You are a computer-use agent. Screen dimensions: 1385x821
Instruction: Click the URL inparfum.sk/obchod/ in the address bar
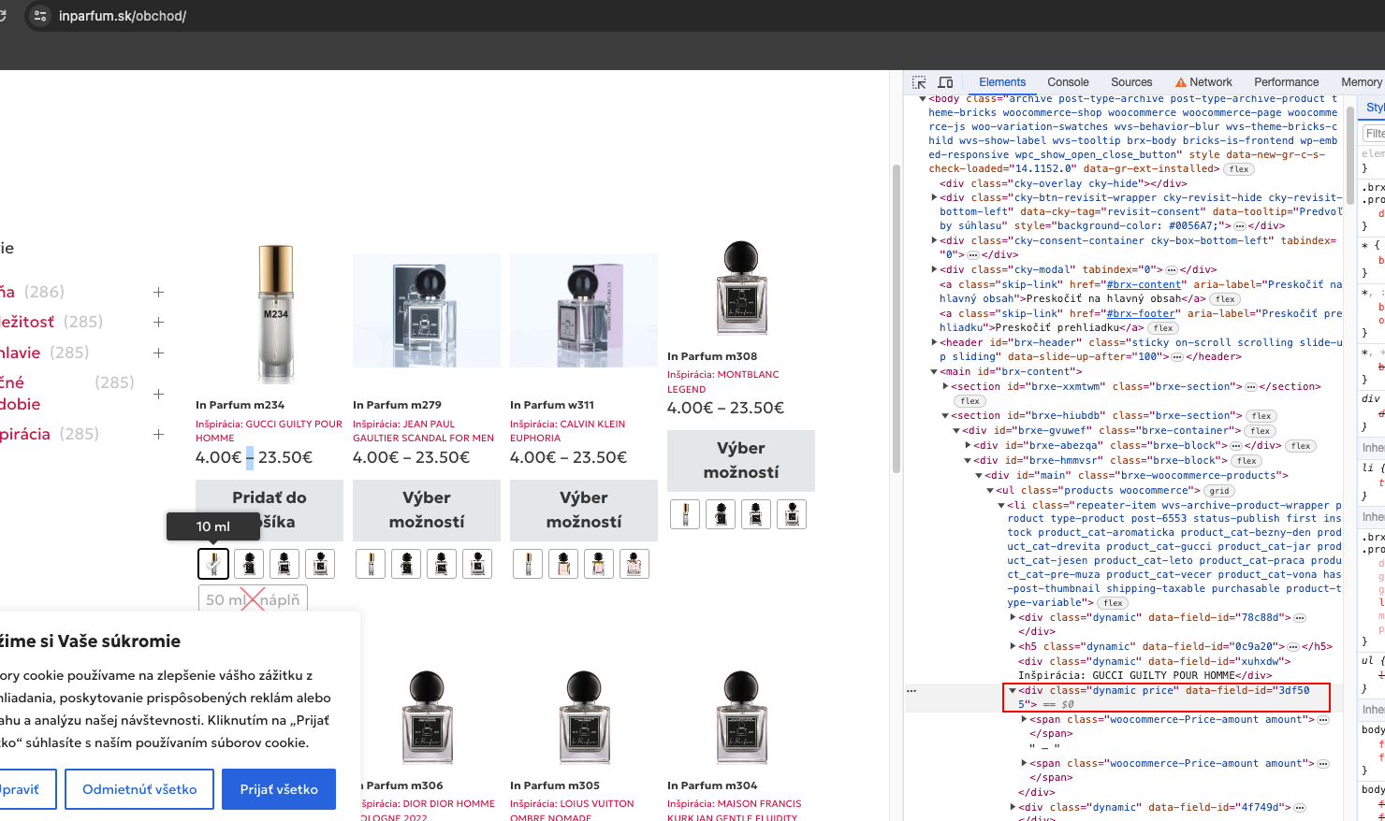click(122, 16)
